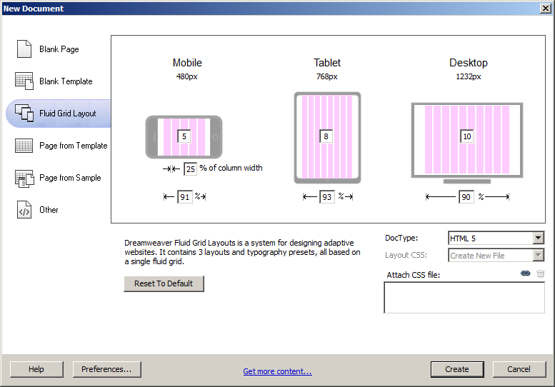
Task: Click the gutter column width percent field
Action: coord(191,169)
